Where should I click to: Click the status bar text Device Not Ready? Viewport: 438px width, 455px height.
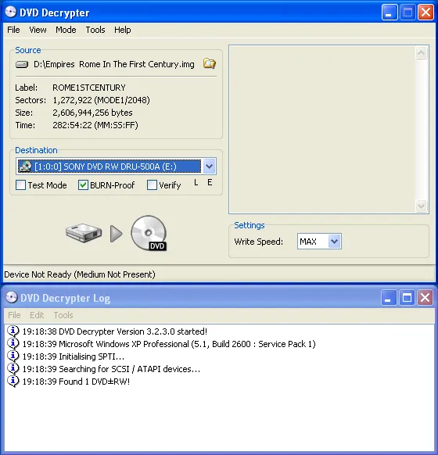point(80,274)
